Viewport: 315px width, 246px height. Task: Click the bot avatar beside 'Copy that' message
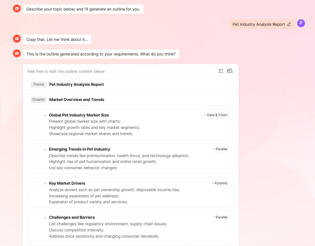coord(17,39)
